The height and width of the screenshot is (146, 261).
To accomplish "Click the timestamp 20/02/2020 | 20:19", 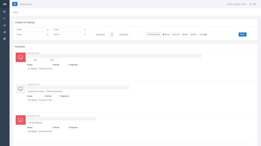I will pos(33,84).
